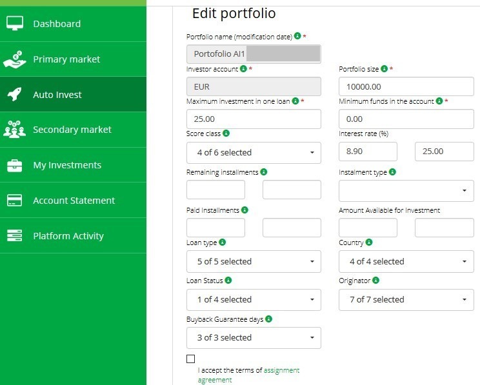Screen dimensions: 480x385
Task: Click the Dashboard monitor icon
Action: coord(14,24)
